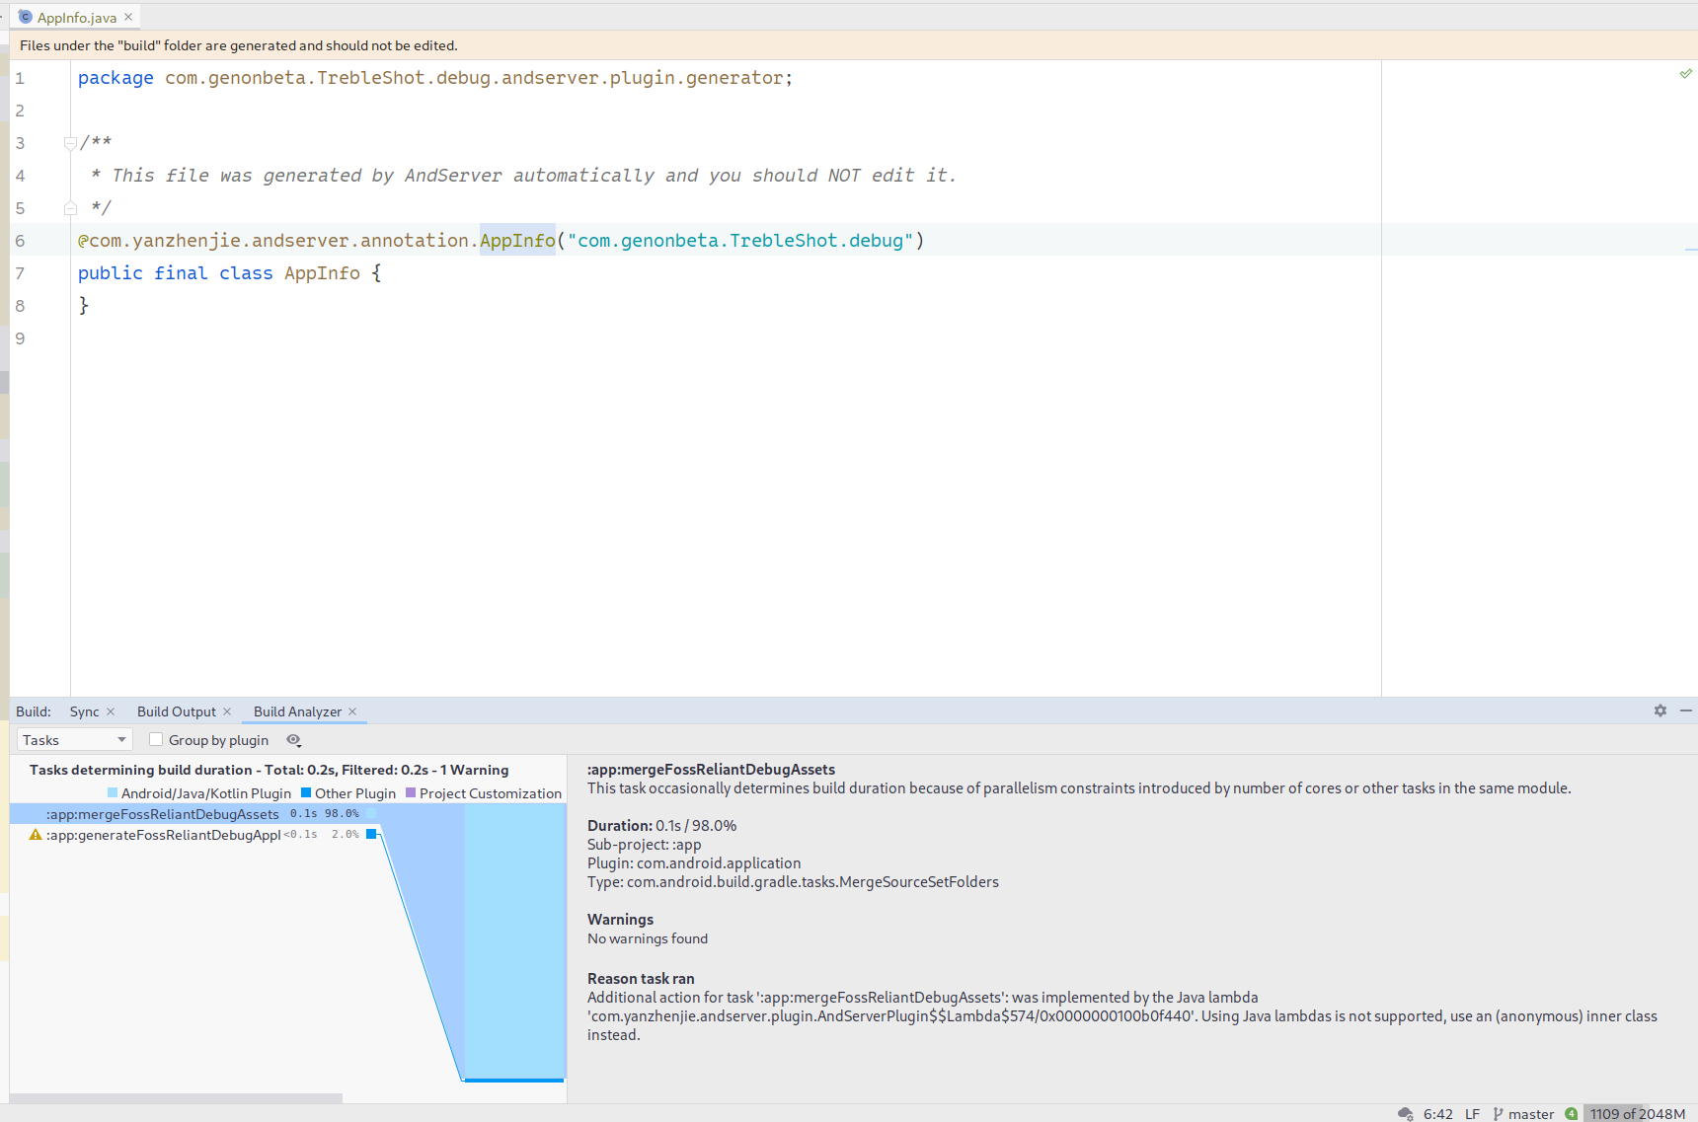The width and height of the screenshot is (1698, 1122).
Task: Close the Build Analyzer tab
Action: point(352,711)
